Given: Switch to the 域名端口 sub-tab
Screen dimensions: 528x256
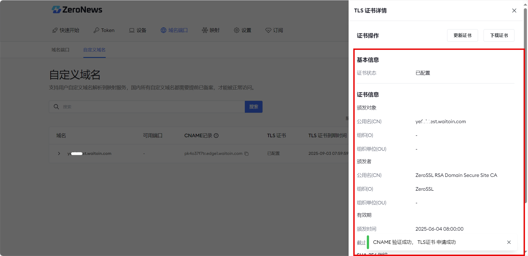Looking at the screenshot, I should tap(60, 50).
